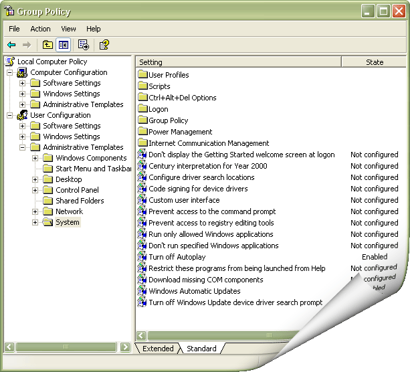Viewport: 410px width, 372px height.
Task: Expand Administrative Templates under Computer Configuration
Action: [x=23, y=104]
